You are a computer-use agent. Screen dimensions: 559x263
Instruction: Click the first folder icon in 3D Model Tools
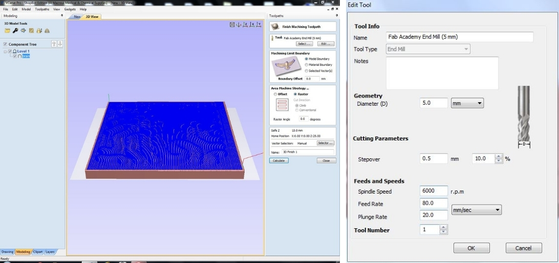point(7,31)
